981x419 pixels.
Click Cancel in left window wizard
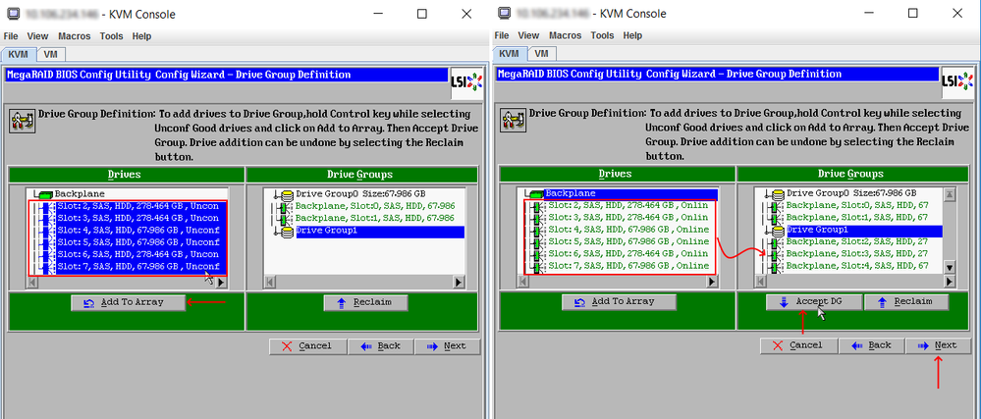[x=307, y=345]
